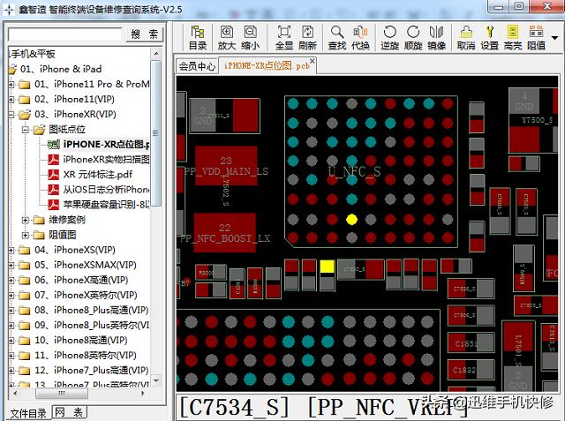Refresh the board view with 刷新
Image resolution: width=565 pixels, height=421 pixels.
pos(307,37)
